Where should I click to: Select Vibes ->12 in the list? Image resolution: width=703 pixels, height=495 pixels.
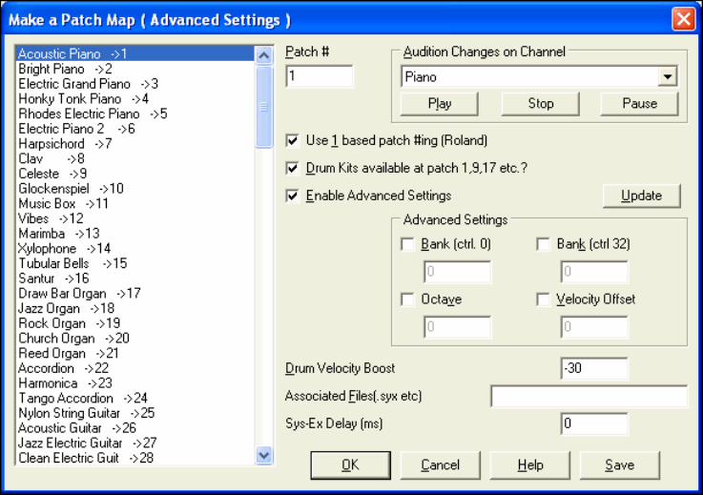pyautogui.click(x=134, y=218)
